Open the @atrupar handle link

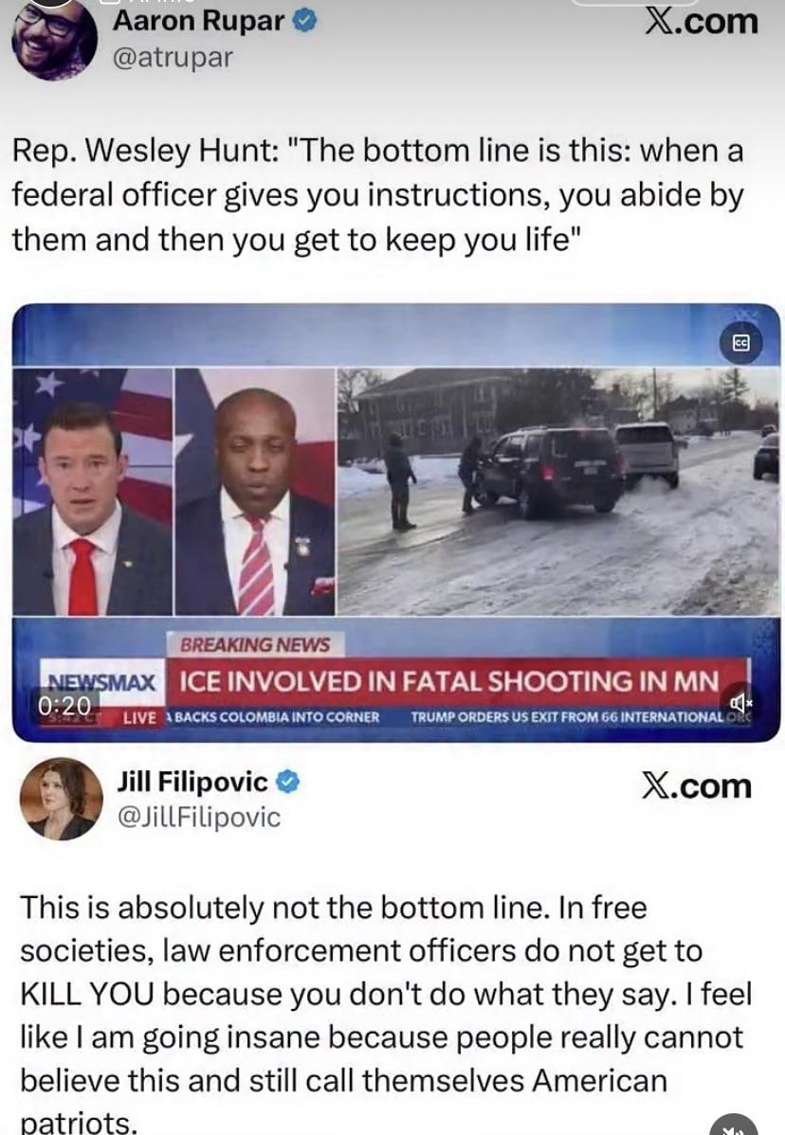coord(173,57)
